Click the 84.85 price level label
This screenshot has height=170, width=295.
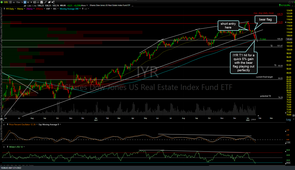(x=280, y=78)
